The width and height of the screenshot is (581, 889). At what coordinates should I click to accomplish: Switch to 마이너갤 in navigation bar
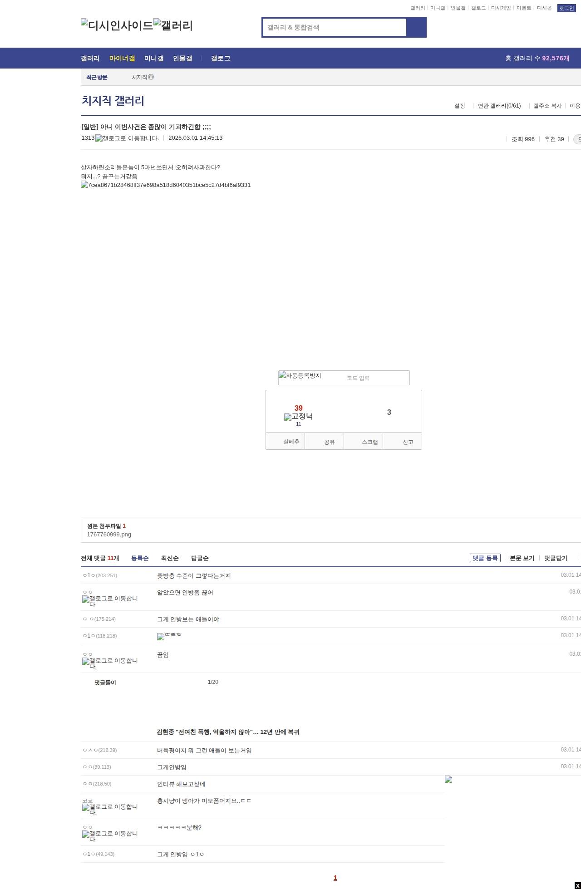(x=122, y=59)
